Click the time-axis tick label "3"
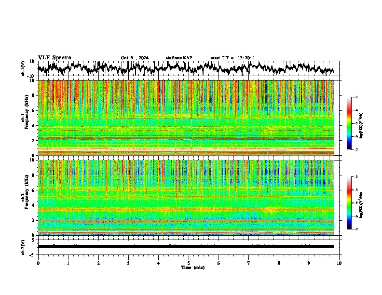 coord(128,263)
